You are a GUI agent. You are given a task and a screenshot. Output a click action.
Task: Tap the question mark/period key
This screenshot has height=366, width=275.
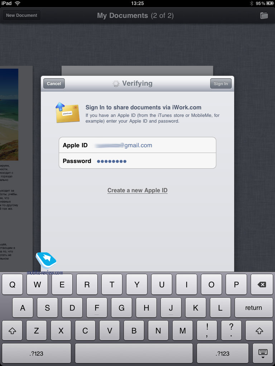pos(231,331)
